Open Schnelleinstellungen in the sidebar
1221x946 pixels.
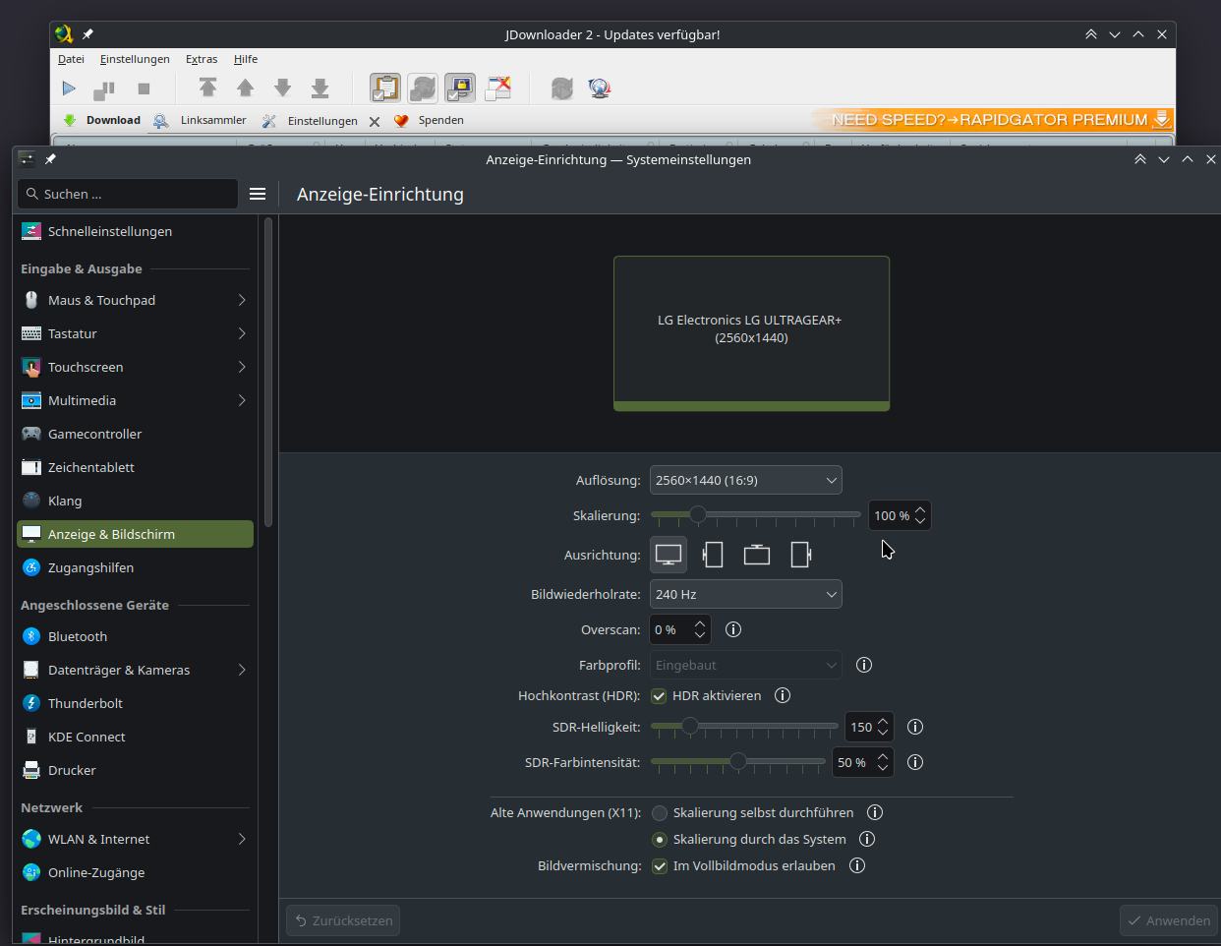click(x=135, y=231)
